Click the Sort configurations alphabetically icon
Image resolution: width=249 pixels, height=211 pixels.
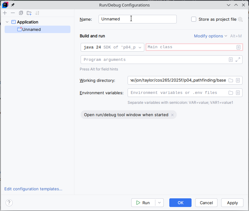coord(37,13)
